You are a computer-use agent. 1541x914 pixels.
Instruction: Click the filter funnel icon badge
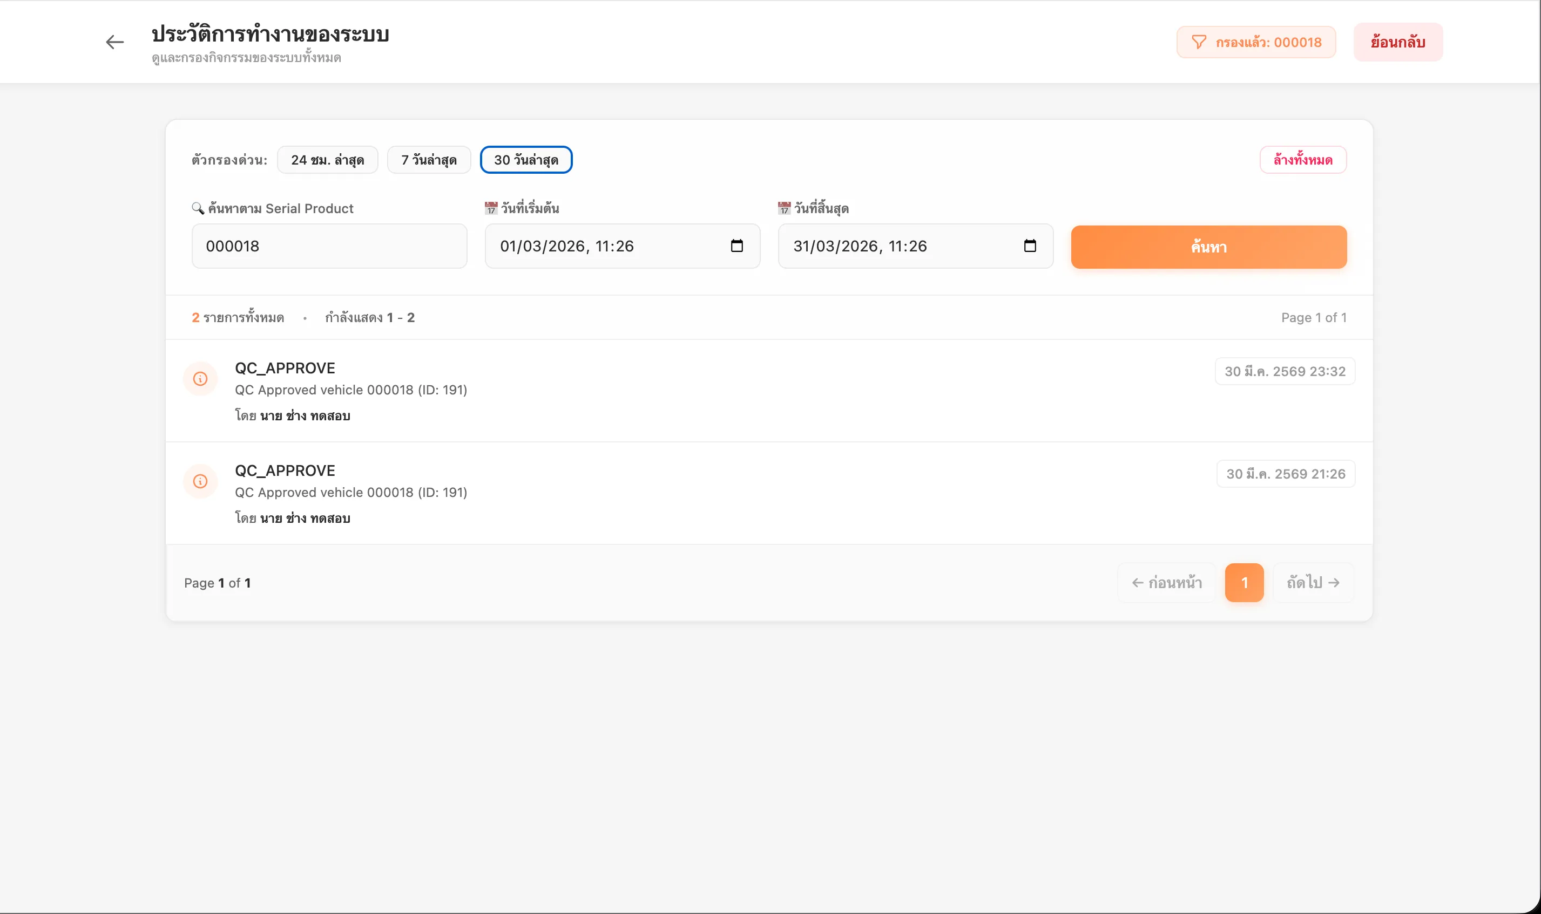[1199, 42]
